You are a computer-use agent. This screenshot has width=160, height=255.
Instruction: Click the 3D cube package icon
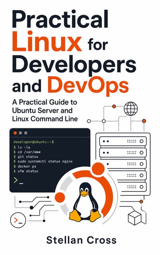134,218
